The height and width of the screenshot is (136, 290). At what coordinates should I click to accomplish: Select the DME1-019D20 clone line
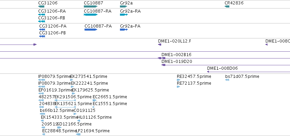226,65
